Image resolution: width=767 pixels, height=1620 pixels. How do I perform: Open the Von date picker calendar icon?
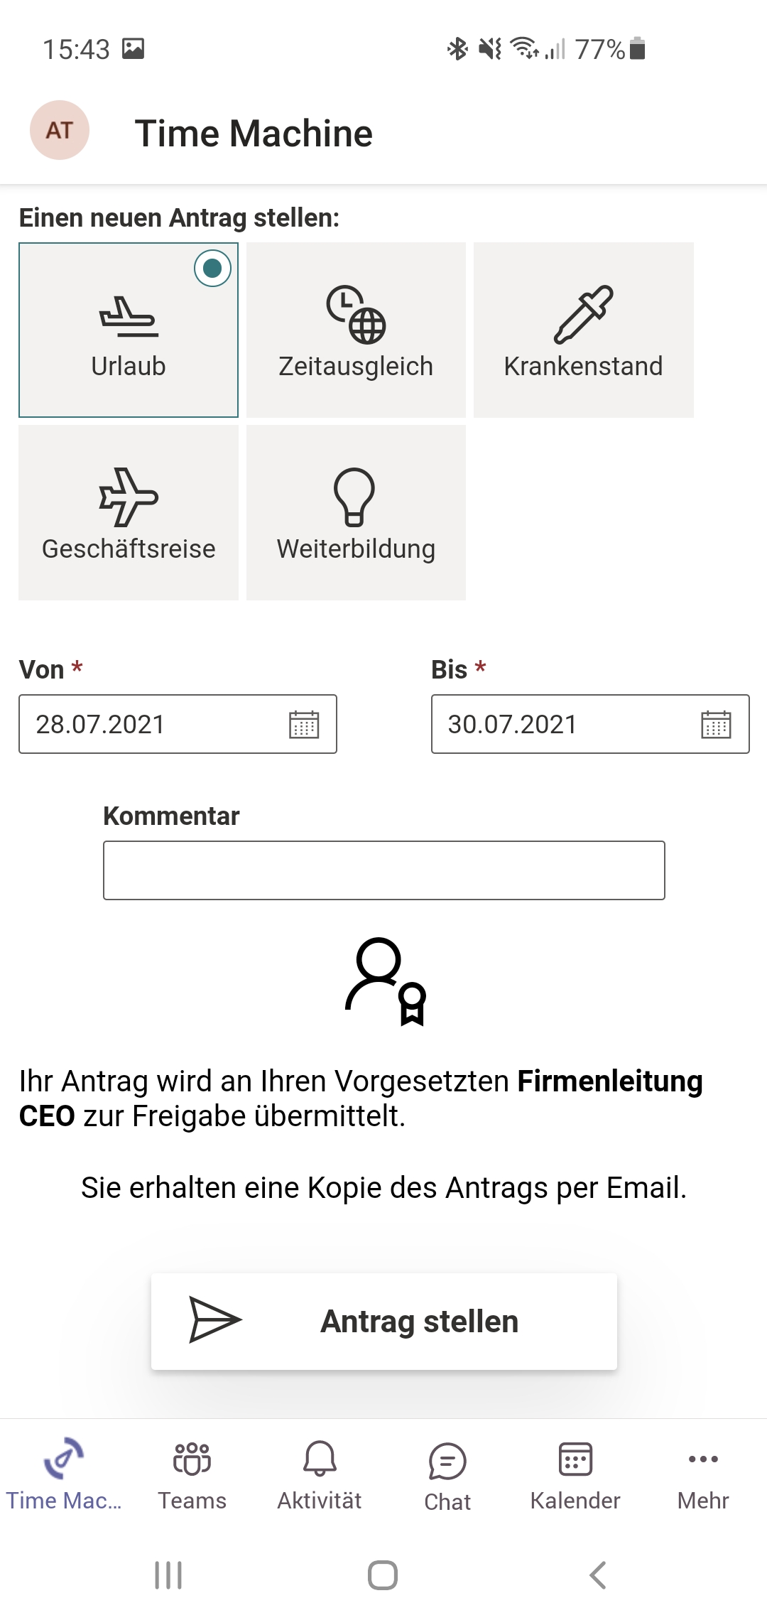tap(304, 725)
